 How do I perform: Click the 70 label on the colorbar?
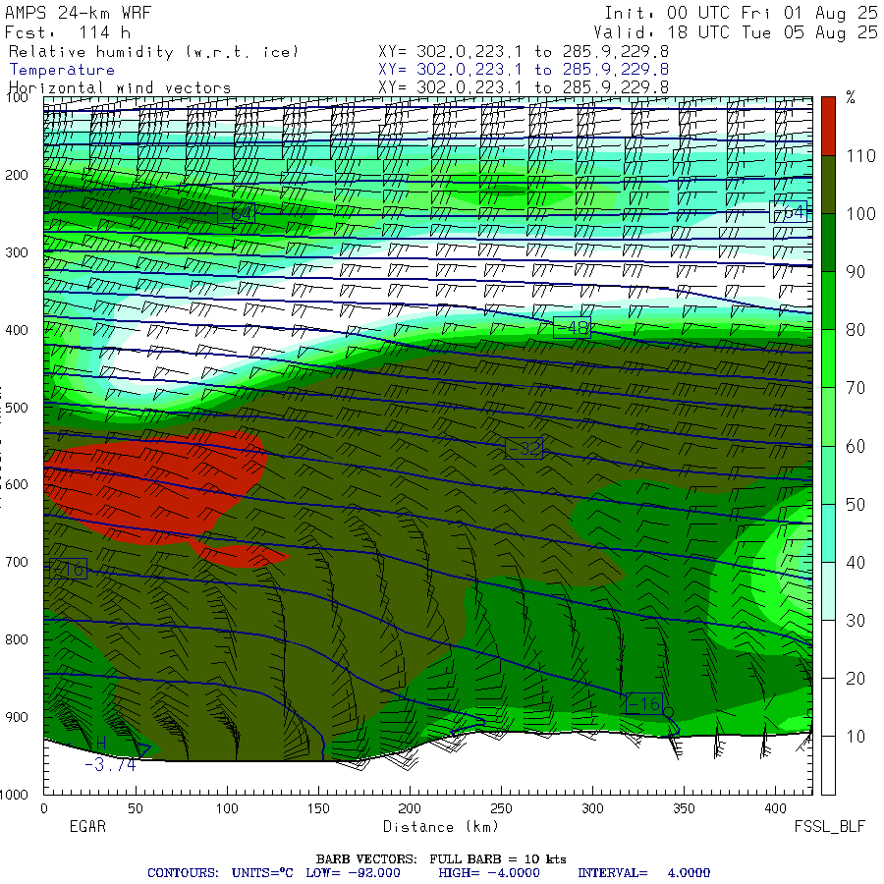856,388
